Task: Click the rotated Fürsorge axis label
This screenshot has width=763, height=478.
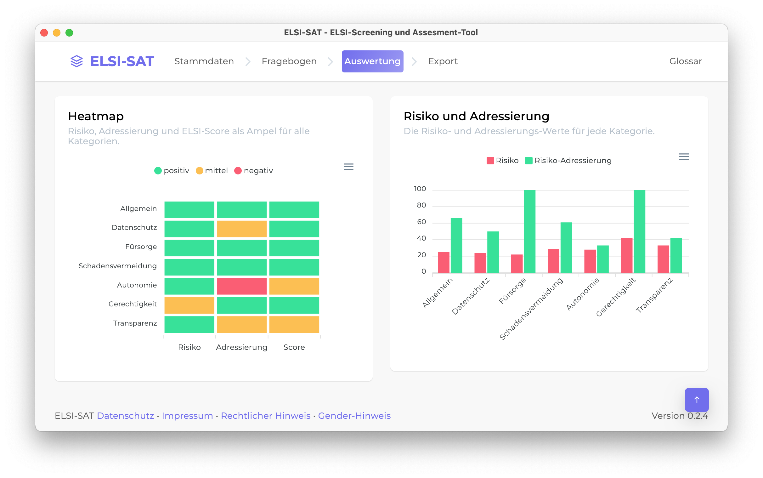Action: pos(512,291)
